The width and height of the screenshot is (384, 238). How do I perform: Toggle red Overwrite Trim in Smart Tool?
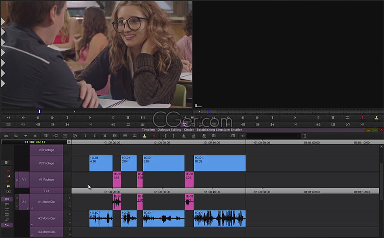tap(8, 181)
